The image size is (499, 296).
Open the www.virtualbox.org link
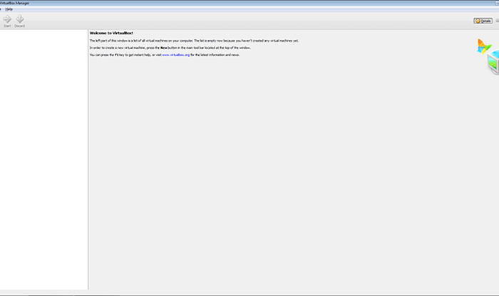coord(175,55)
